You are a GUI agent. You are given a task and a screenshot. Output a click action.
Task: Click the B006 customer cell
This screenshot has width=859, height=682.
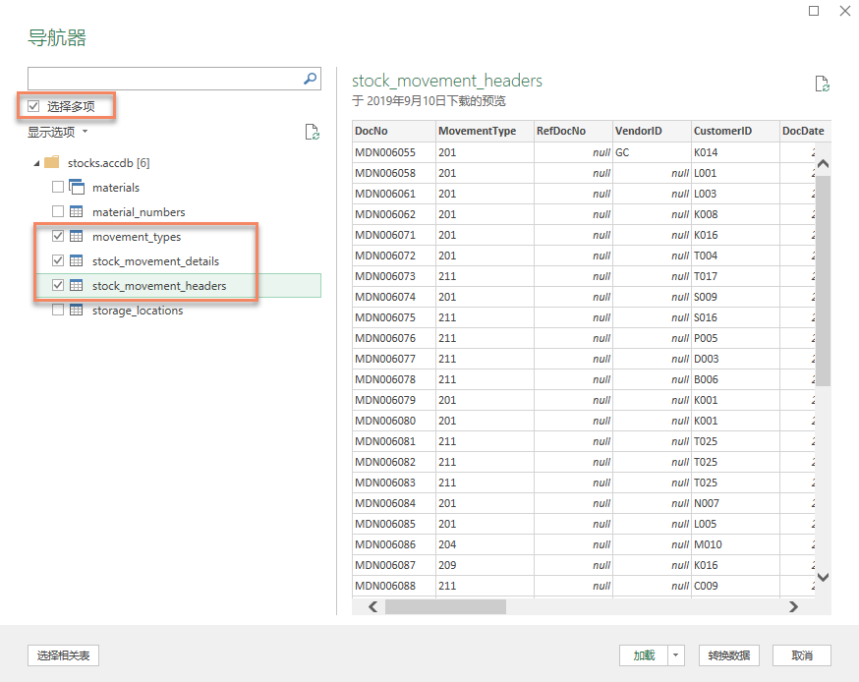point(735,379)
